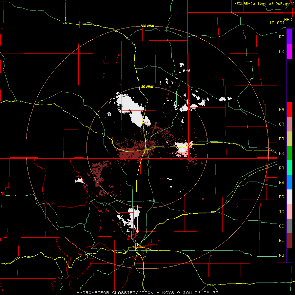Viewport: 295px width, 295px height.
Task: Click the GR legend label
Action: 281,124
